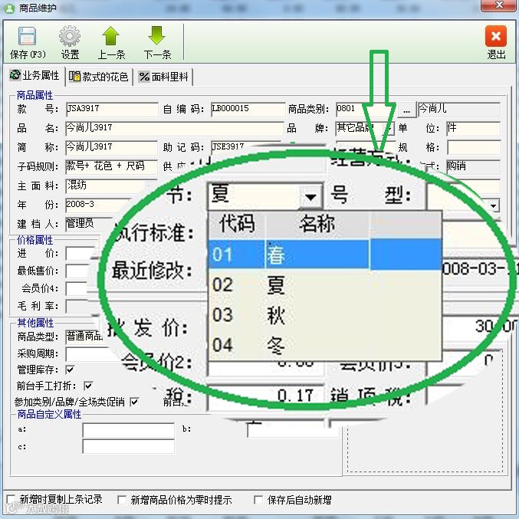Click the 代码 column header
Image resolution: width=519 pixels, height=519 pixels.
click(237, 224)
